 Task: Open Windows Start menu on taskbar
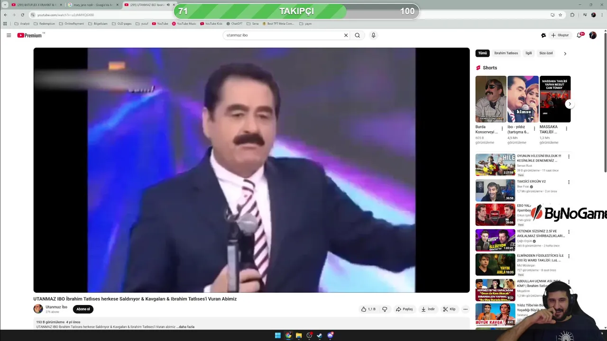278,335
